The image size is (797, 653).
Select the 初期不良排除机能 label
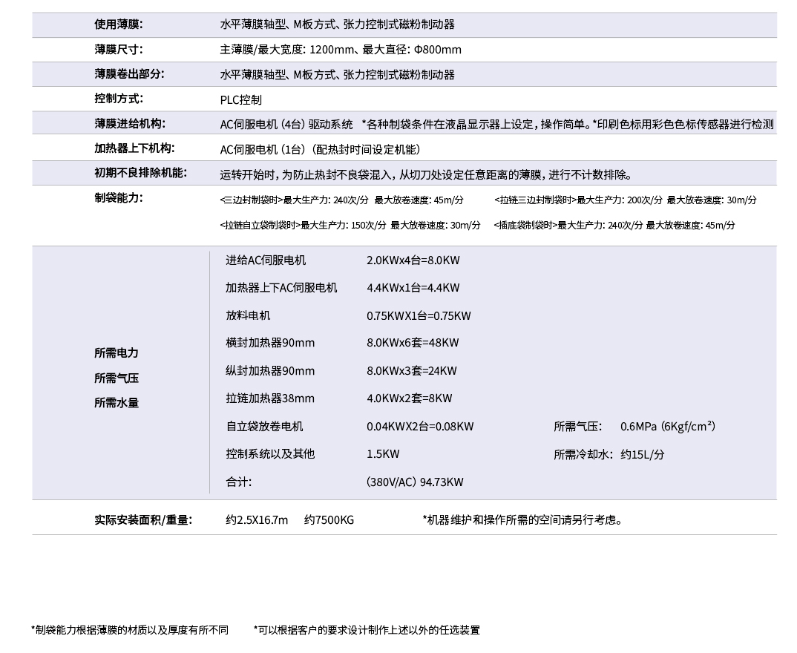tap(140, 174)
